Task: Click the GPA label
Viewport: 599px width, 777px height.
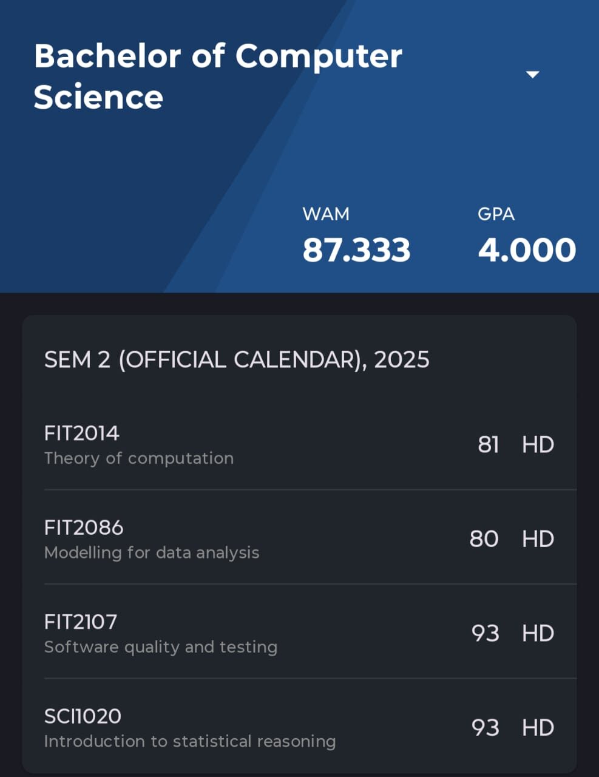Action: point(496,214)
